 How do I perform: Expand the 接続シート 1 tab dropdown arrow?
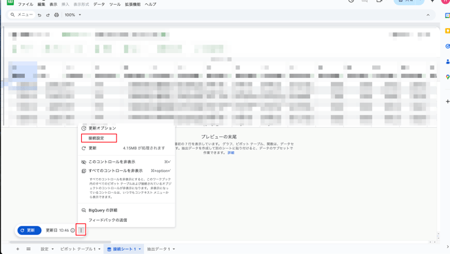click(140, 249)
